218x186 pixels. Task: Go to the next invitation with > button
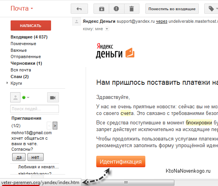pos(55,126)
